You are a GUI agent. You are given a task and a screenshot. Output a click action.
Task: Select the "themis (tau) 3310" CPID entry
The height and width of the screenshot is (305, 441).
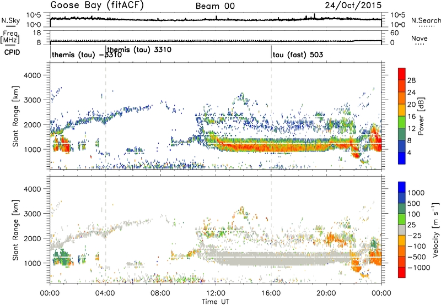(139, 50)
